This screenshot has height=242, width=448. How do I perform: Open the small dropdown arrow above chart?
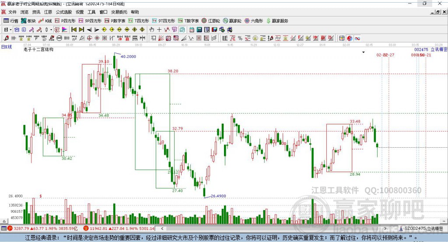click(364, 52)
